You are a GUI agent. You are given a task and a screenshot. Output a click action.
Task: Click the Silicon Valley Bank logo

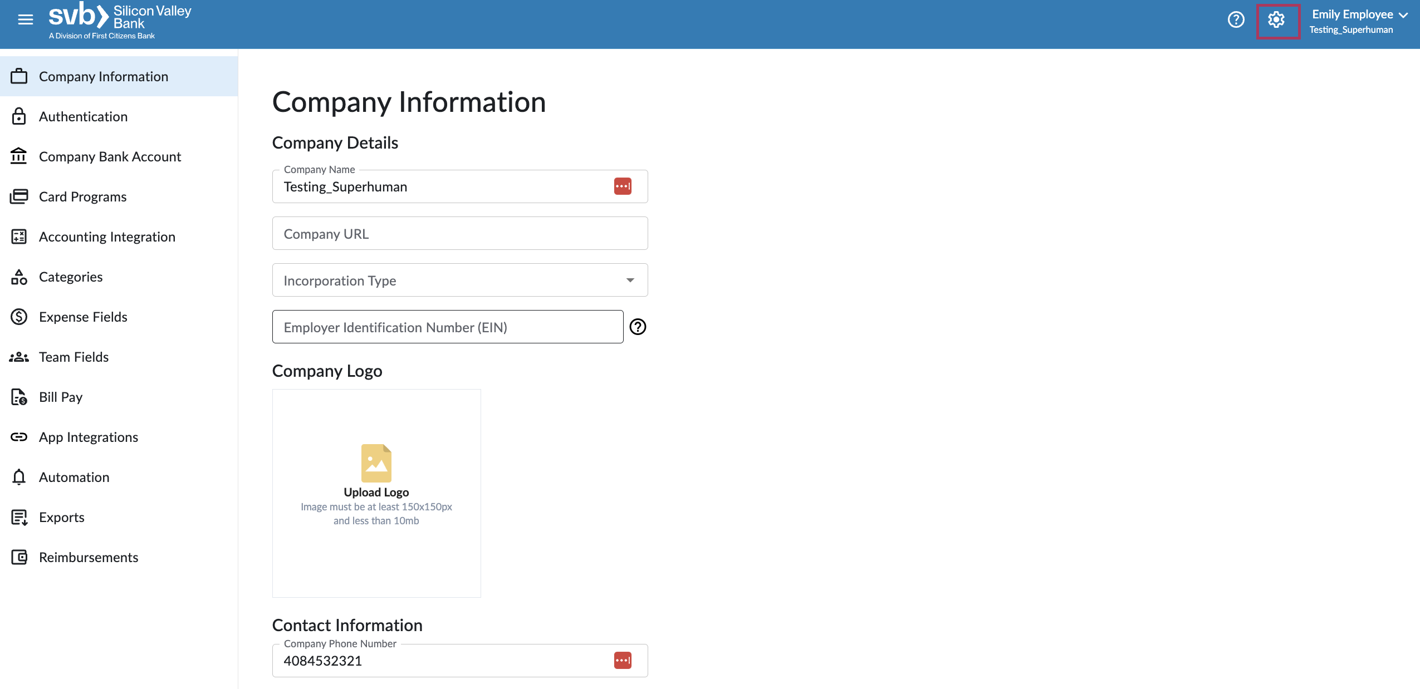point(120,21)
